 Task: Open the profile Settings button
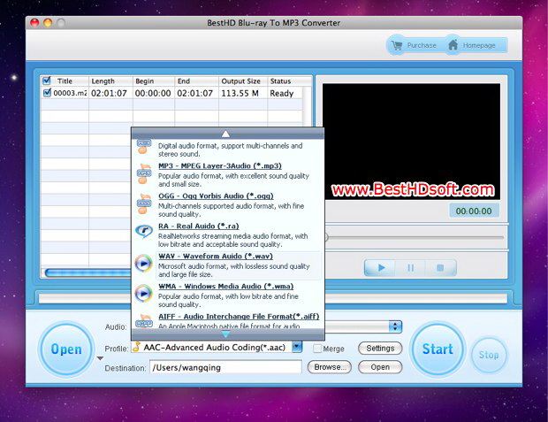pyautogui.click(x=380, y=349)
